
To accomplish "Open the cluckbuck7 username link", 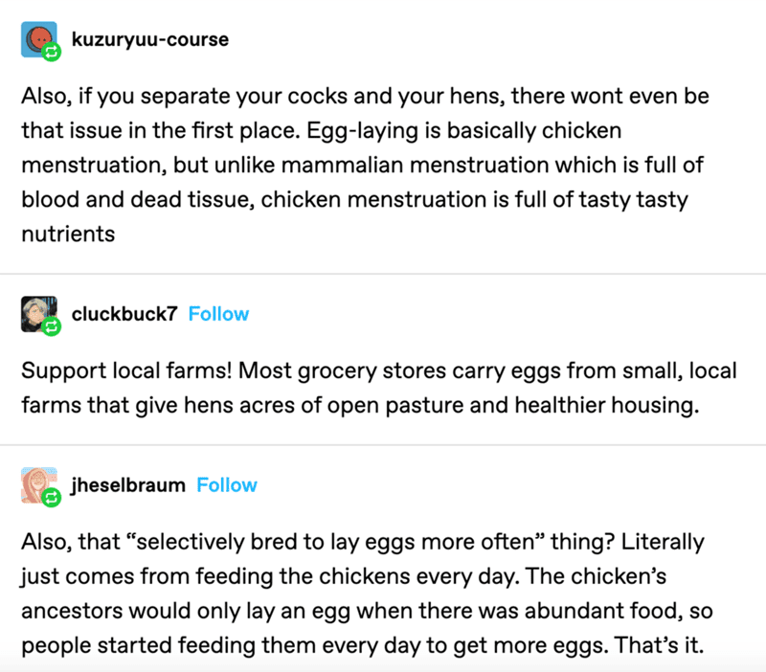I will click(124, 314).
